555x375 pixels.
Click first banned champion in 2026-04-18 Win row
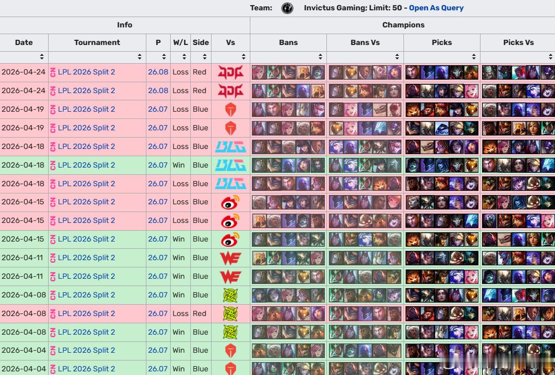[259, 166]
